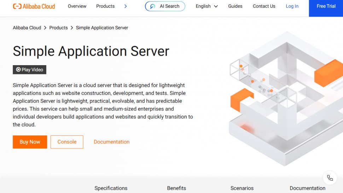This screenshot has width=343, height=193.
Task: Click the Log In link
Action: point(292,6)
